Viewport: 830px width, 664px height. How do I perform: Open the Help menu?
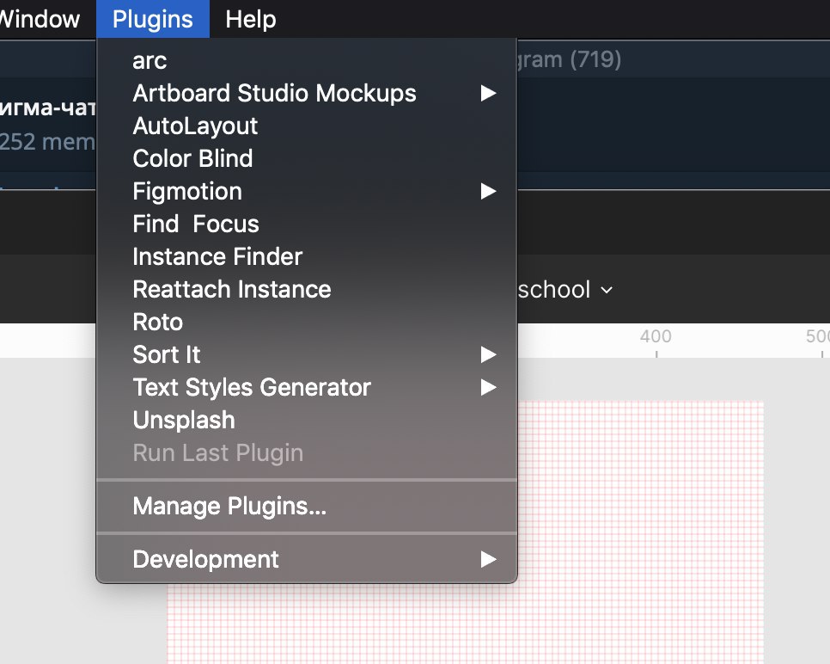pos(250,19)
